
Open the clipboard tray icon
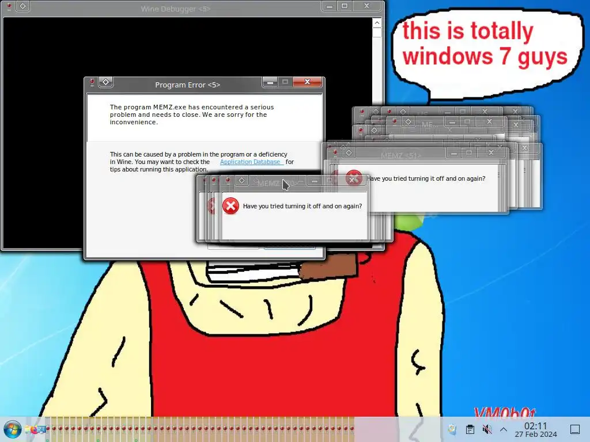pyautogui.click(x=470, y=429)
